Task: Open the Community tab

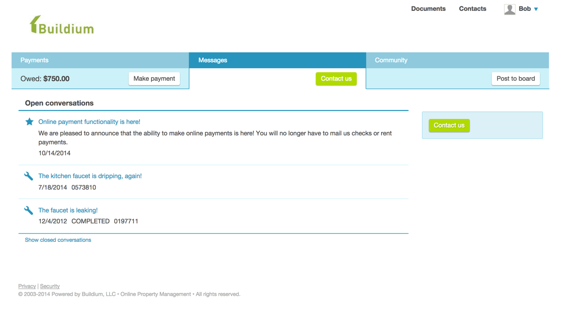Action: (391, 60)
